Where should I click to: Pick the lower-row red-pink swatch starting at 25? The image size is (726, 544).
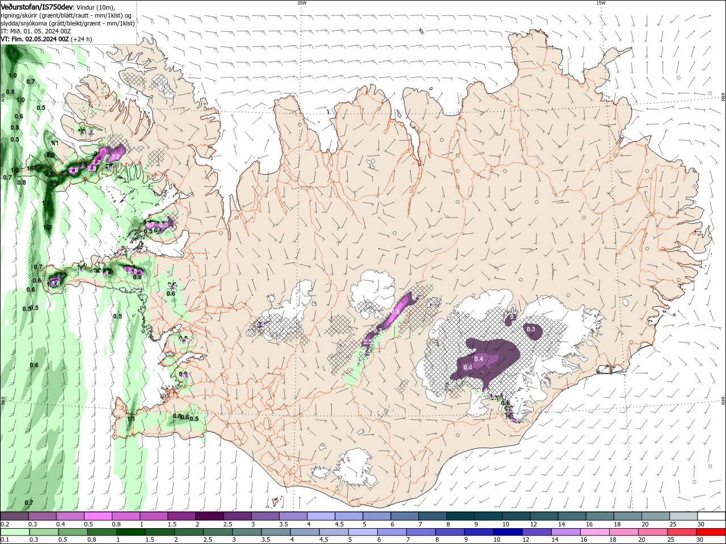(x=681, y=532)
